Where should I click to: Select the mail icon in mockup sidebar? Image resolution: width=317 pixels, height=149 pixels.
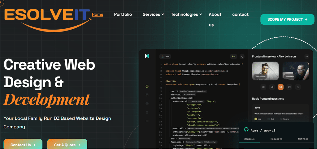(147, 103)
